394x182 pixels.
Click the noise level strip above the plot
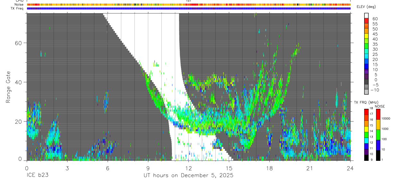tap(189, 4)
